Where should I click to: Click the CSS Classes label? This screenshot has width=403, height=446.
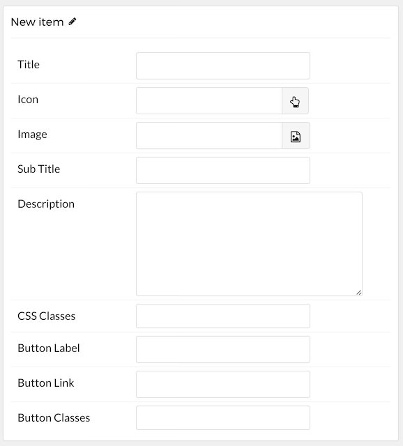click(x=47, y=316)
